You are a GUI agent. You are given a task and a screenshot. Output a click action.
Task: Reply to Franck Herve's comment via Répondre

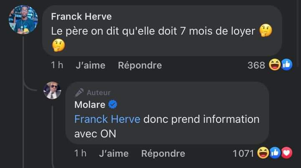coord(140,65)
